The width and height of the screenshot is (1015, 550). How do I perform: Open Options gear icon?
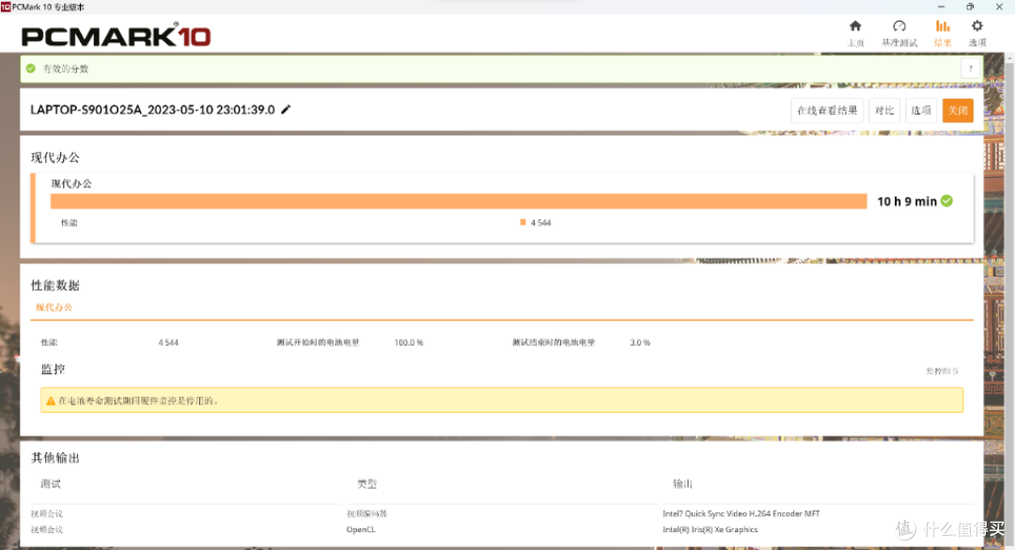tap(976, 26)
